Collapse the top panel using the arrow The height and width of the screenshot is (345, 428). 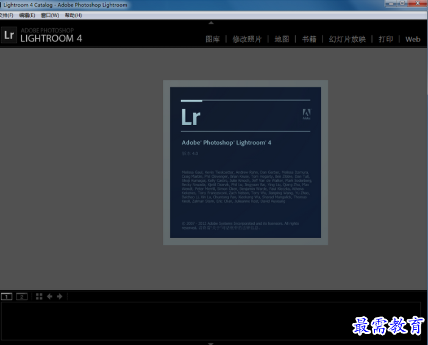click(x=211, y=23)
